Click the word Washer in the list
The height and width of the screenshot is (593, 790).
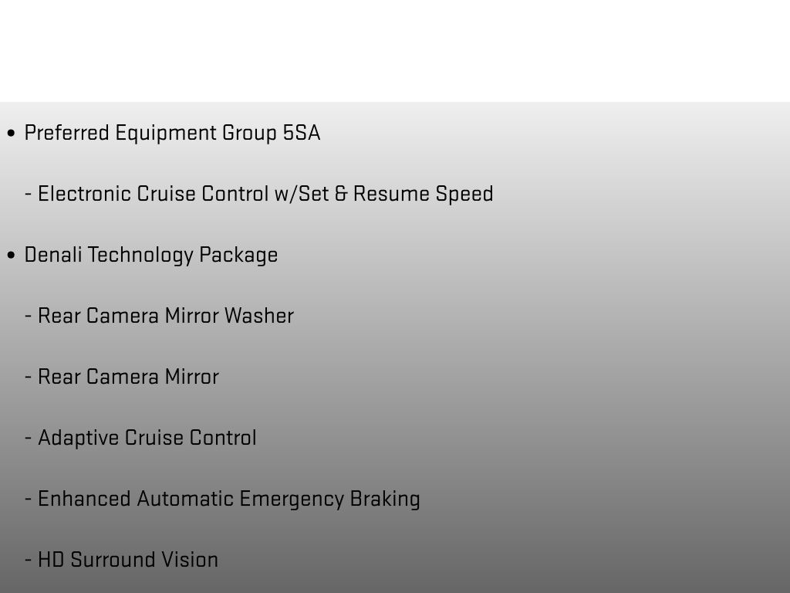point(259,316)
